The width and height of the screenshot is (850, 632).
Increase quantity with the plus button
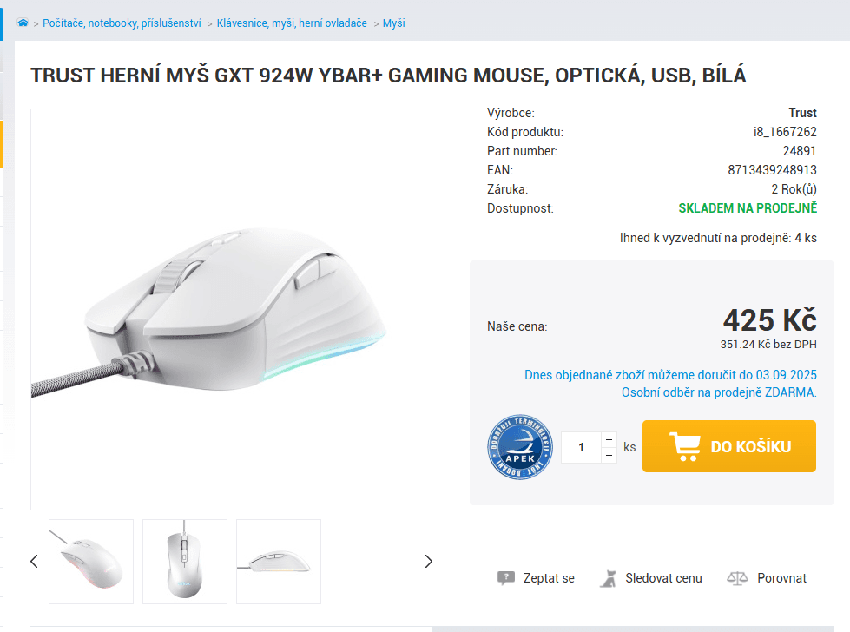pos(609,440)
